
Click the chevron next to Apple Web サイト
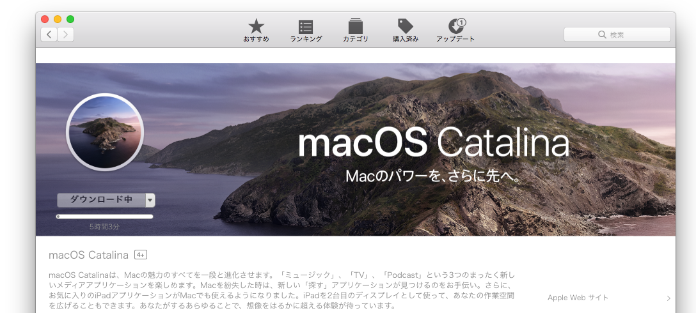pos(668,298)
